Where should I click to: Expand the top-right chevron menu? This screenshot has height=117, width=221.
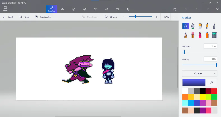[x=217, y=9]
